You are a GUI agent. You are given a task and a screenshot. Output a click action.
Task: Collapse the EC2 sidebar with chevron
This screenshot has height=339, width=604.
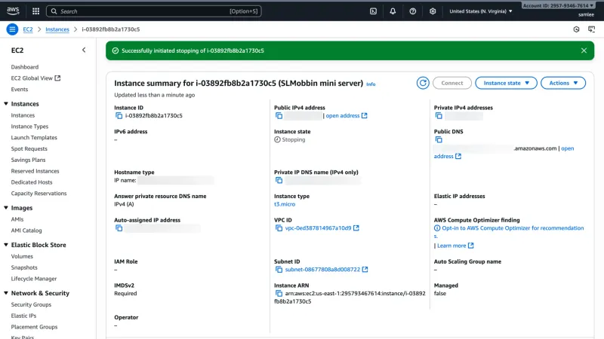[x=84, y=50]
